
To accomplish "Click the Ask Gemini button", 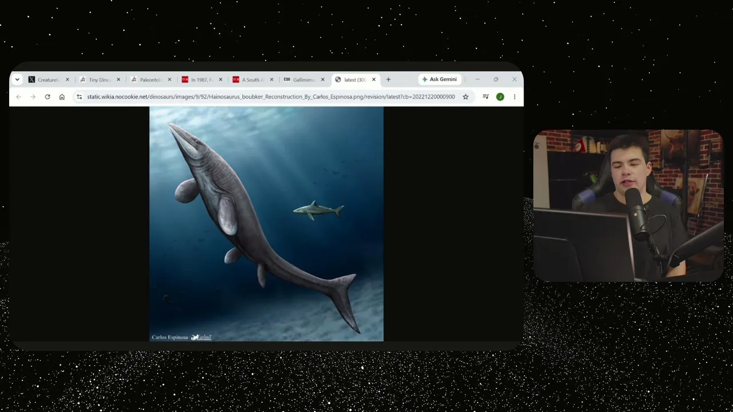I will pyautogui.click(x=440, y=80).
